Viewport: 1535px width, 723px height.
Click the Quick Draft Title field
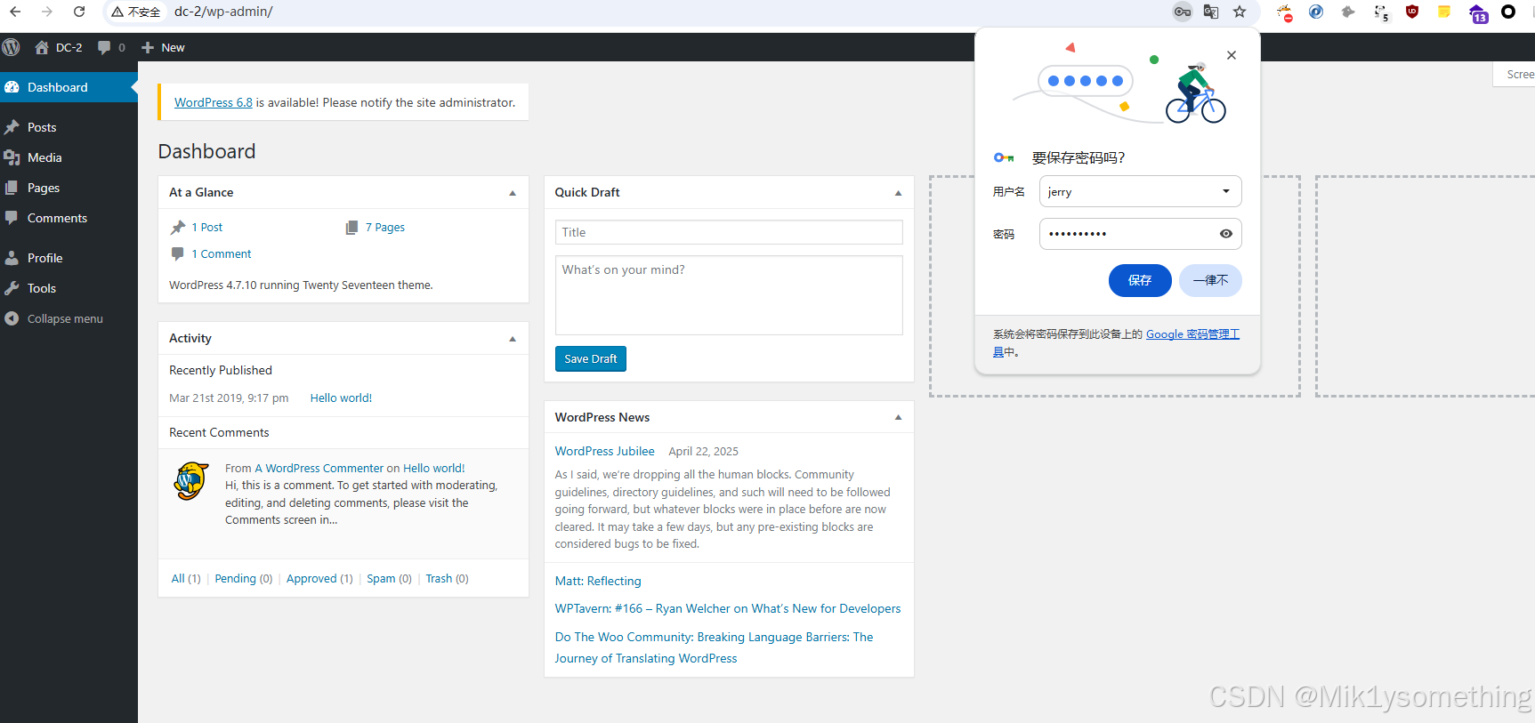tap(729, 232)
